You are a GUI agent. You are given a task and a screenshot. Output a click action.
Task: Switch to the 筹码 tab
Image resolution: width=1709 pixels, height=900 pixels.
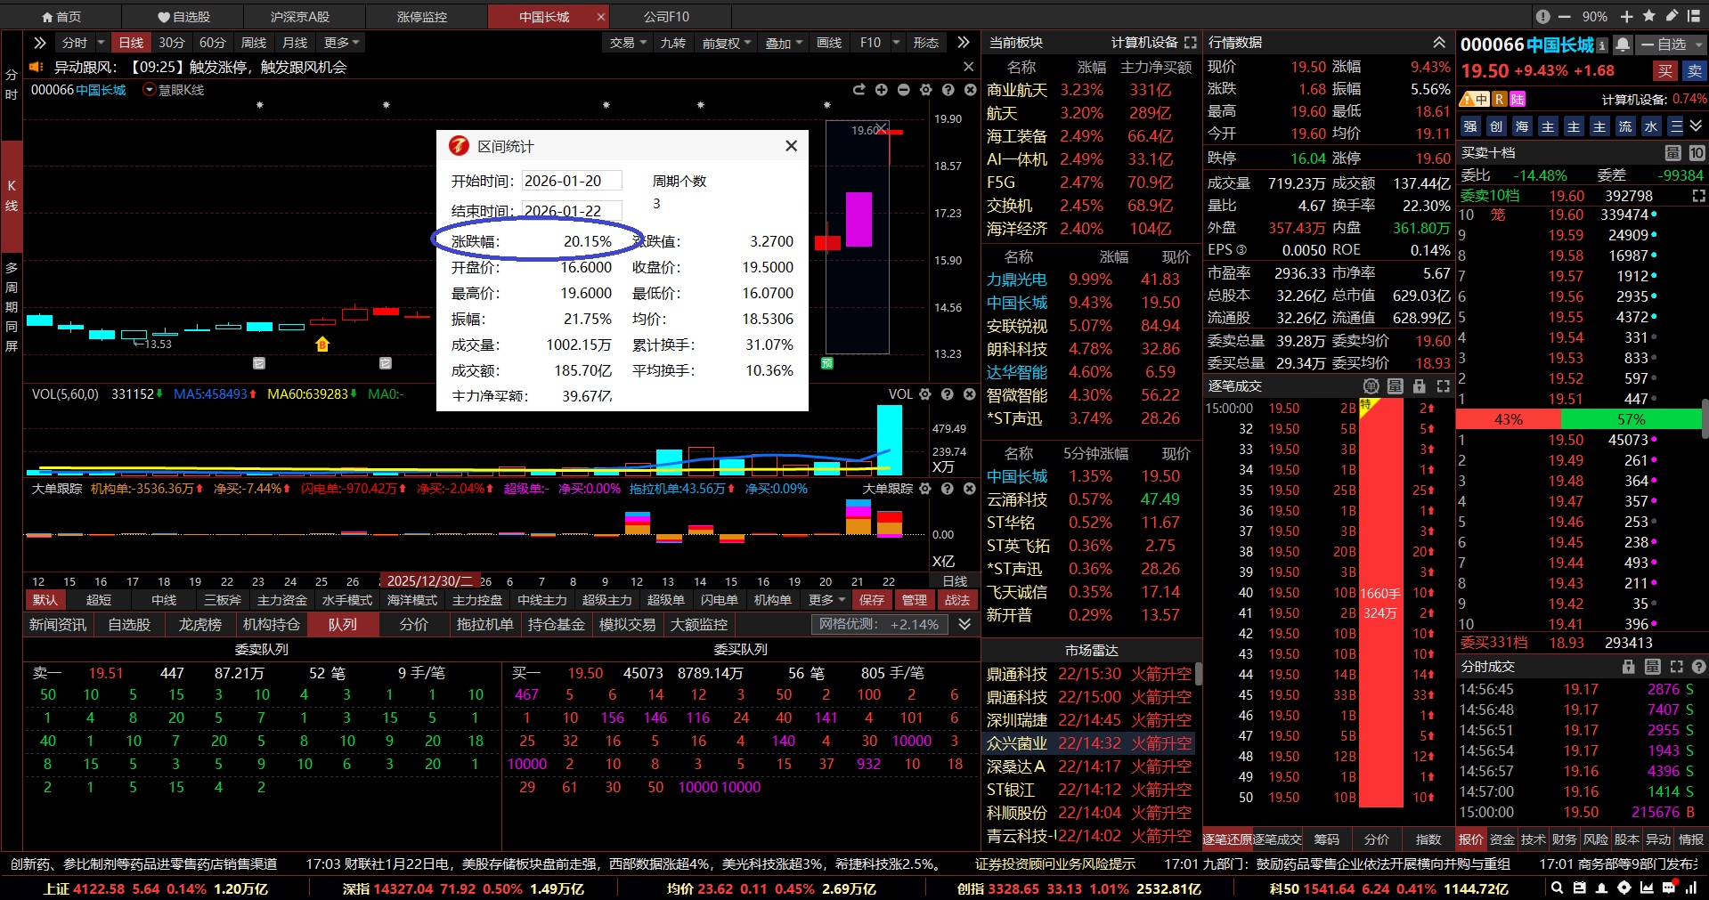tap(1326, 839)
